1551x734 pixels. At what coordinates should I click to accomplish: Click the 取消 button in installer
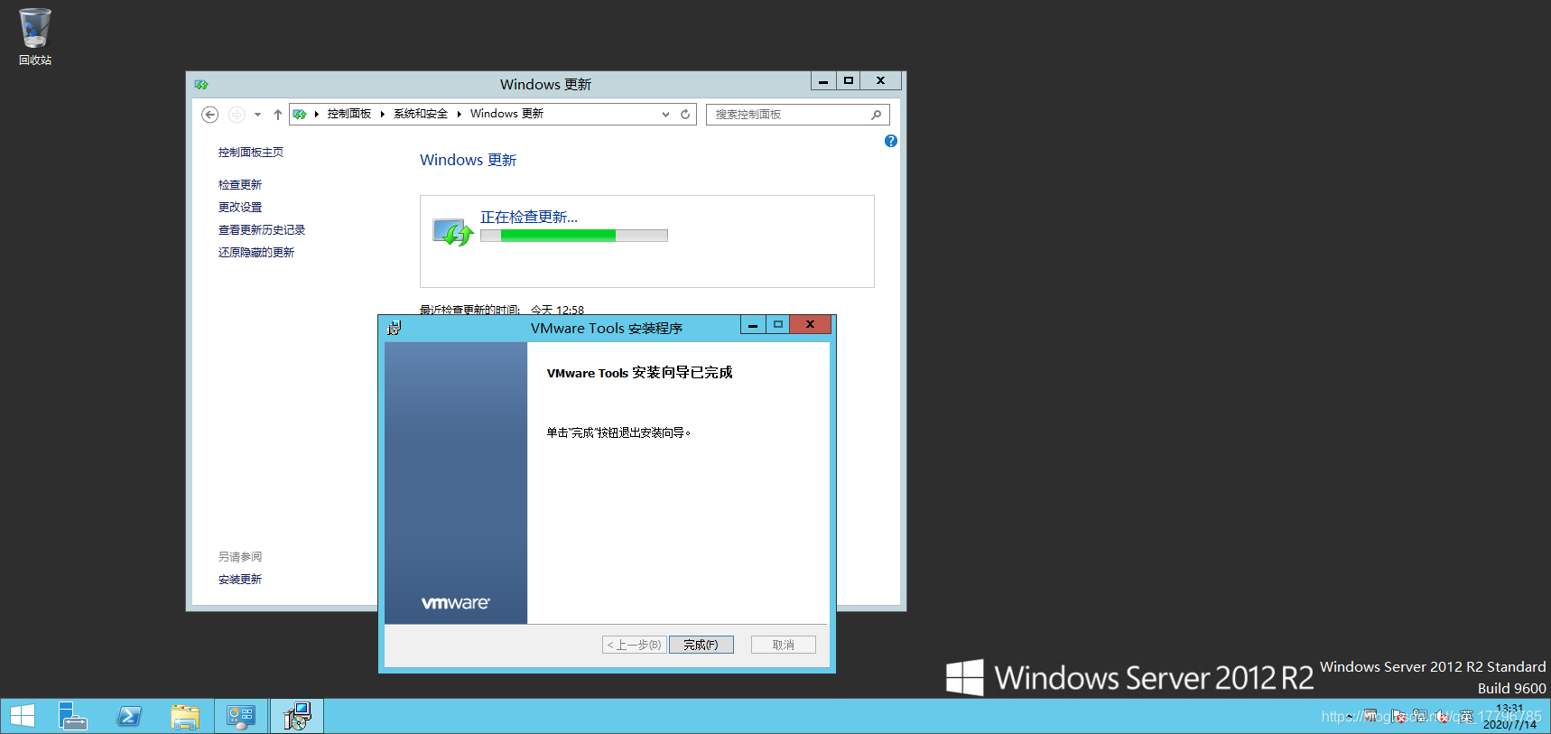[784, 645]
